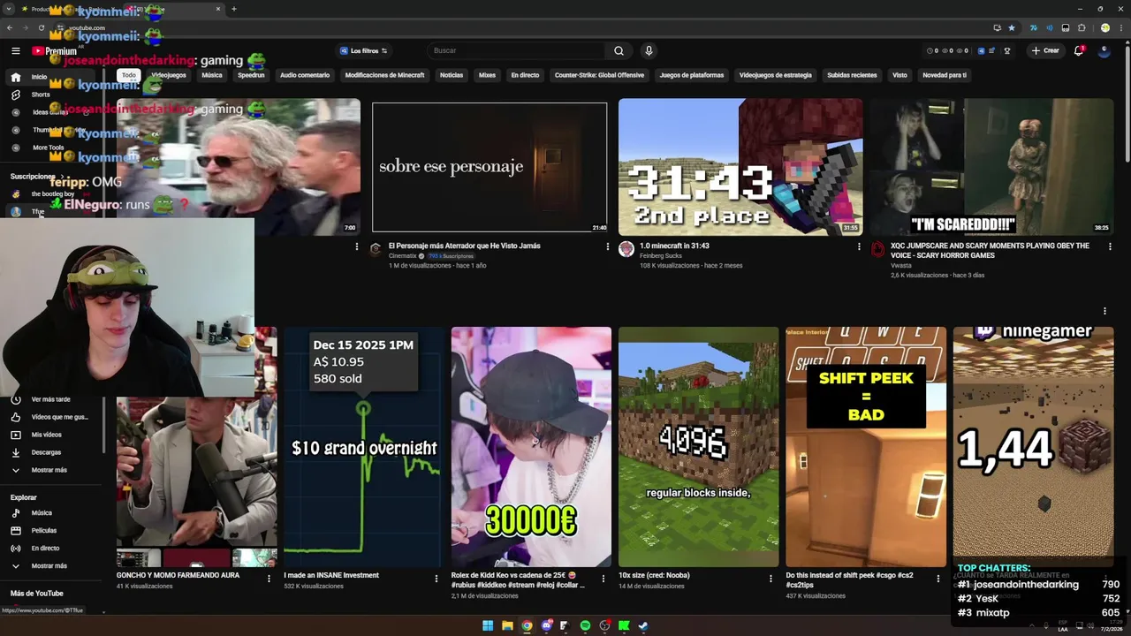The width and height of the screenshot is (1131, 636).
Task: Open options for 10x size short
Action: click(770, 579)
